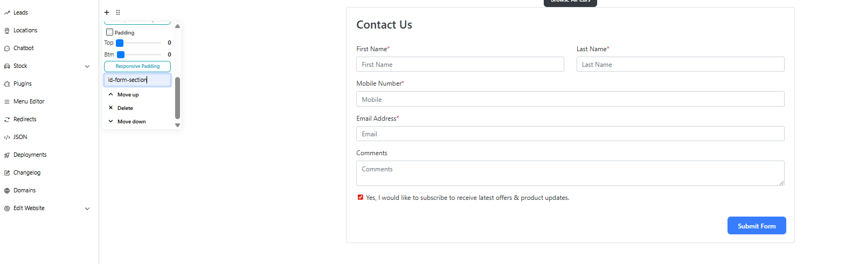Click the JSON code brackets icon
This screenshot has width=852, height=264.
click(x=7, y=137)
